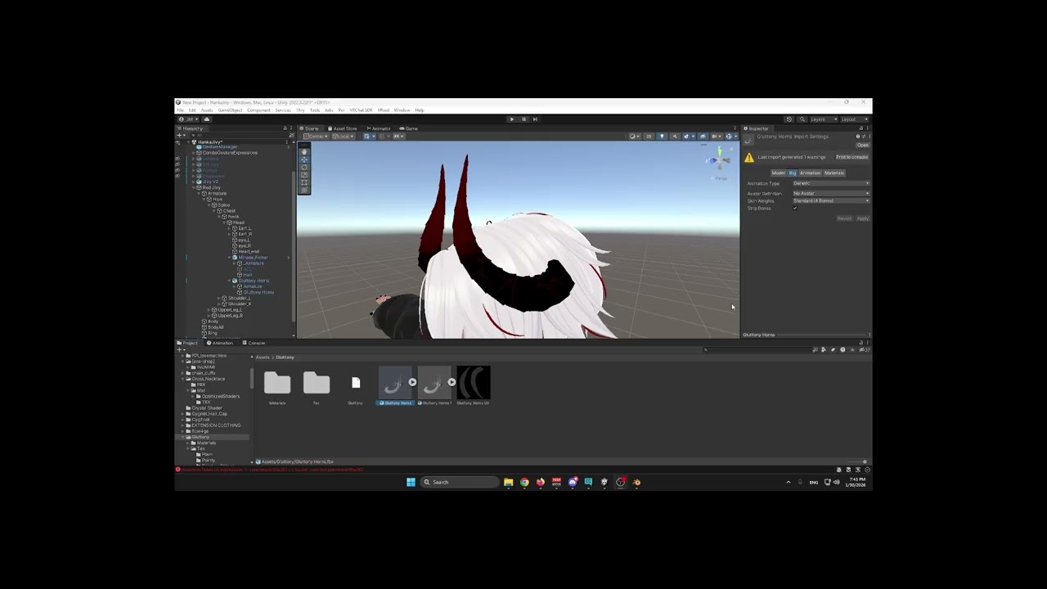Screen dimensions: 1047x589
Task: Open the Animation Type dropdown
Action: pos(831,183)
